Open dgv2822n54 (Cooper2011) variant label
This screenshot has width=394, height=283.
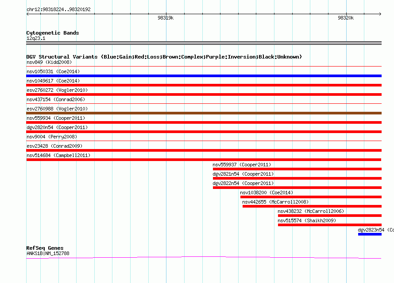(243, 183)
